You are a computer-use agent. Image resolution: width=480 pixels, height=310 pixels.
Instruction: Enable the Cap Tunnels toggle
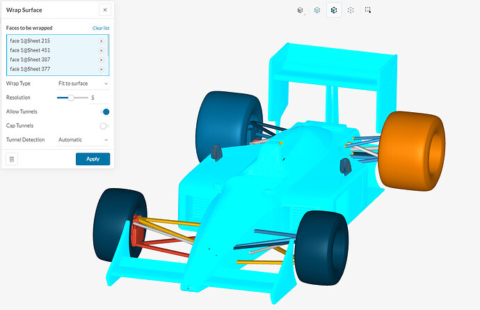pyautogui.click(x=104, y=125)
